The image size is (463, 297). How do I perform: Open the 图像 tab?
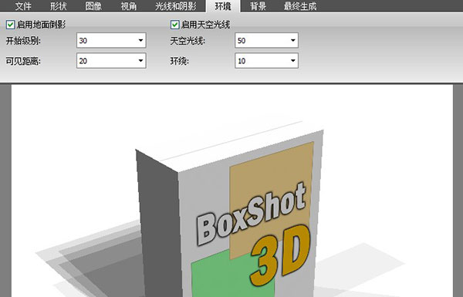(93, 6)
